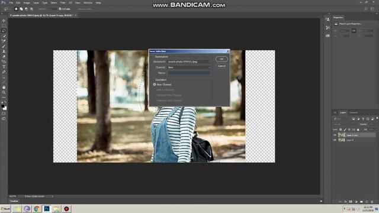Select the Lasso tool in the toolbar

[4, 31]
